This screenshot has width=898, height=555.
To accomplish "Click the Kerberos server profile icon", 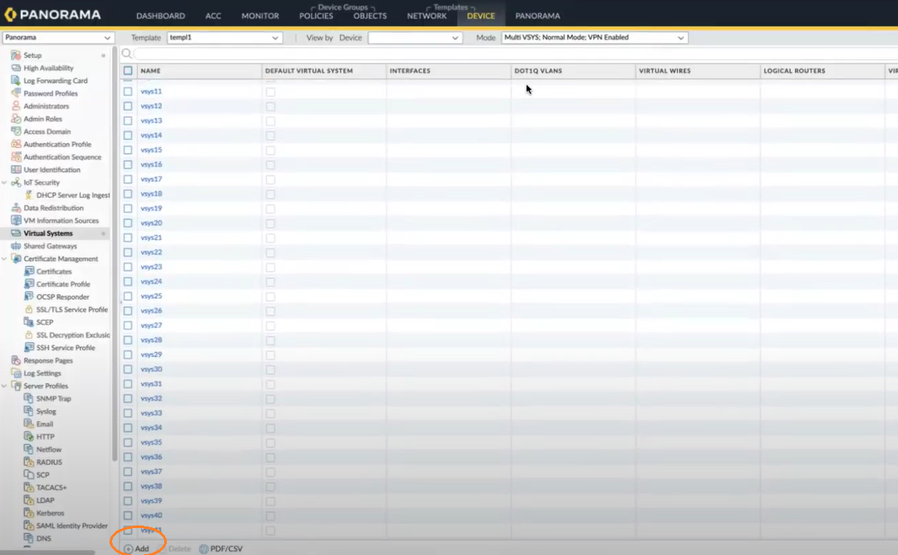I will pos(29,513).
